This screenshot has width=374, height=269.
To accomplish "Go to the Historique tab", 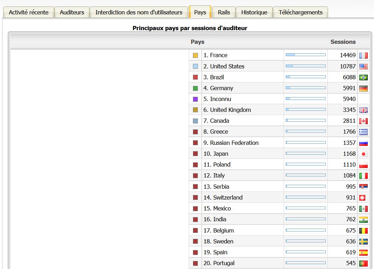I will pyautogui.click(x=254, y=12).
